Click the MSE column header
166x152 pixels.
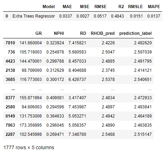coord(85,7)
